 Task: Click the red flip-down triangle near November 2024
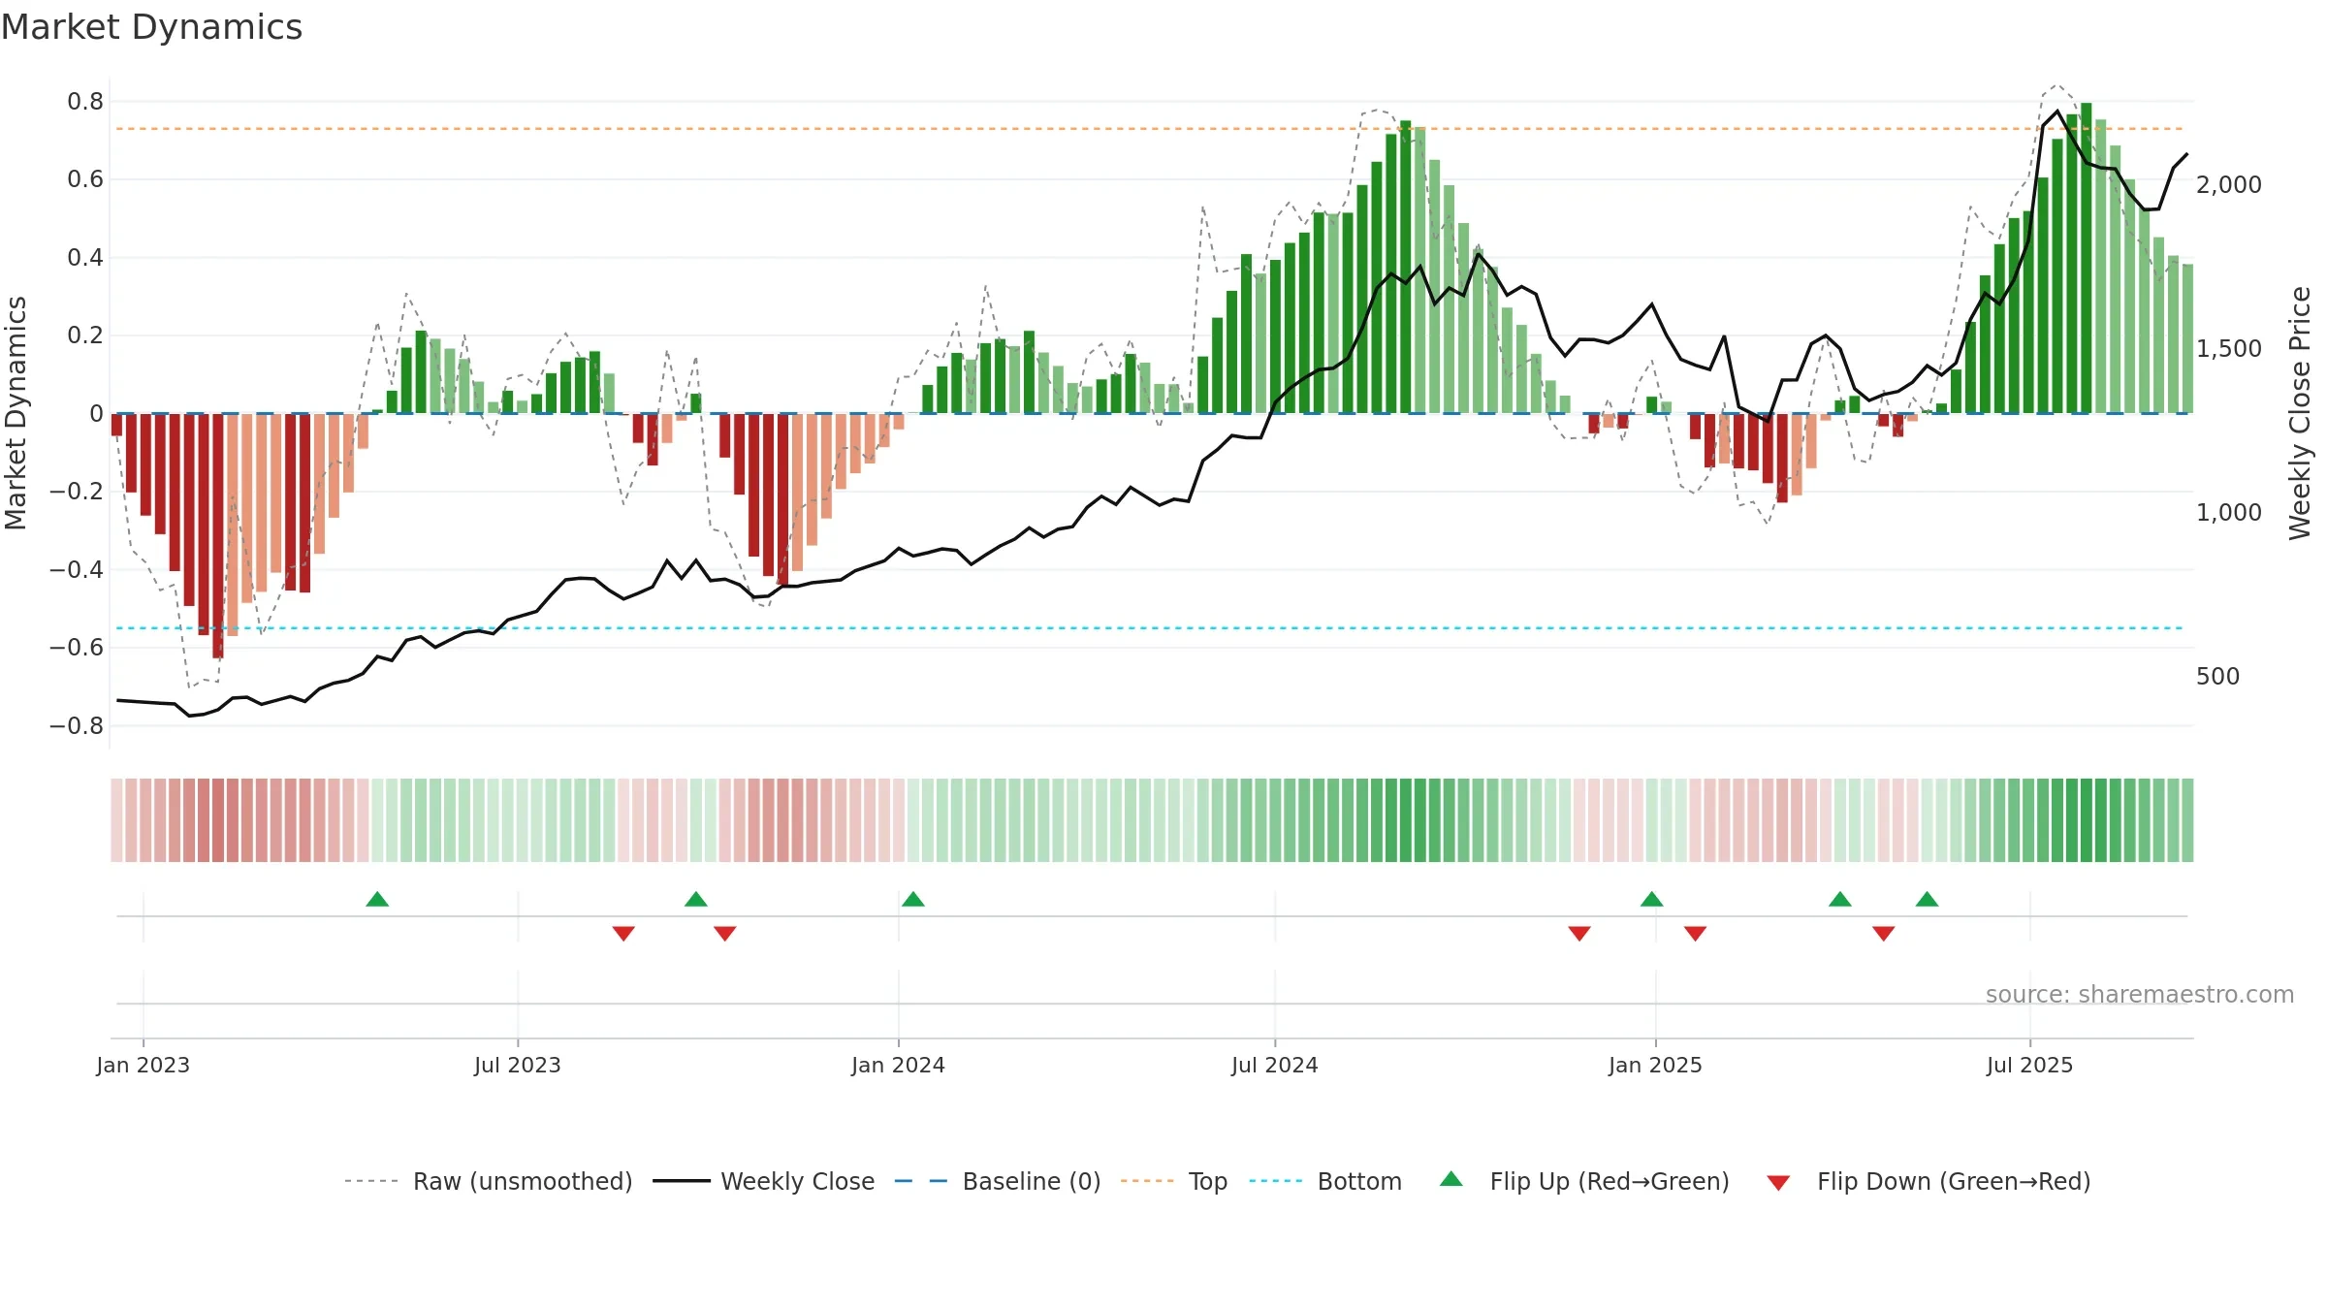point(1579,933)
